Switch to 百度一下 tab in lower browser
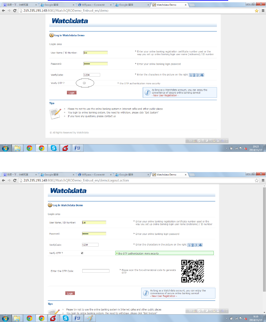 (x=20, y=175)
